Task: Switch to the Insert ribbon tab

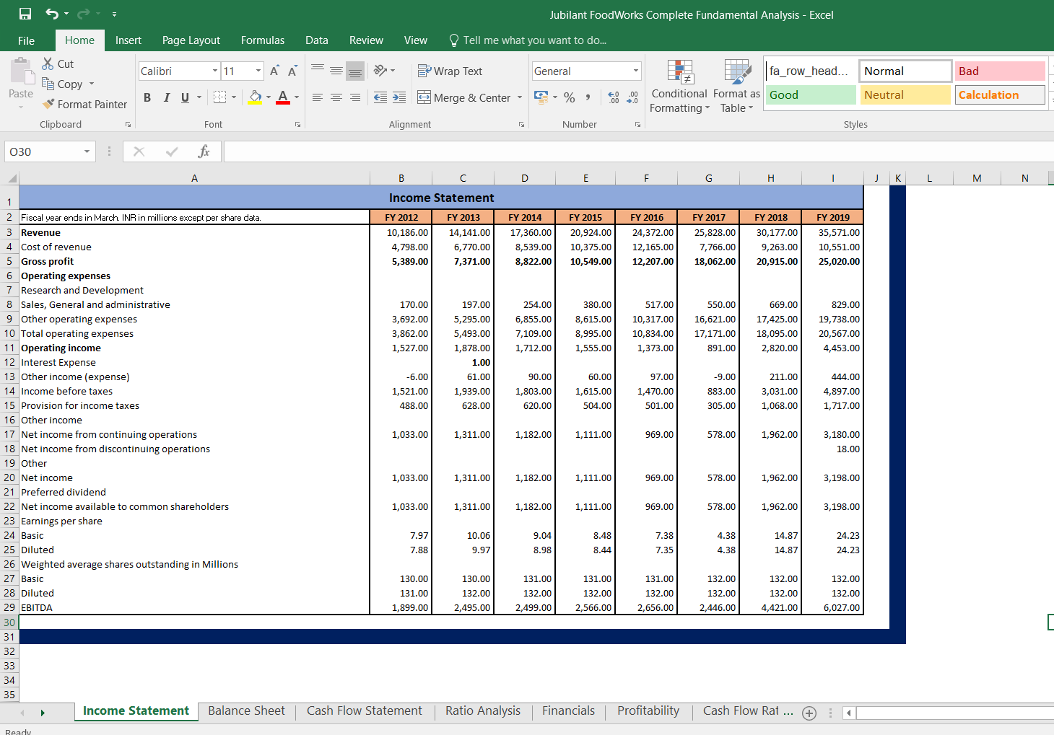Action: (129, 40)
